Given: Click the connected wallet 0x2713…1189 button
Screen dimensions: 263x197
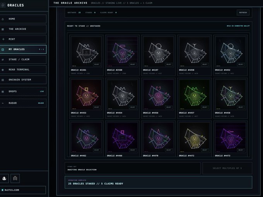Looking at the screenshot, I should coord(23,190).
